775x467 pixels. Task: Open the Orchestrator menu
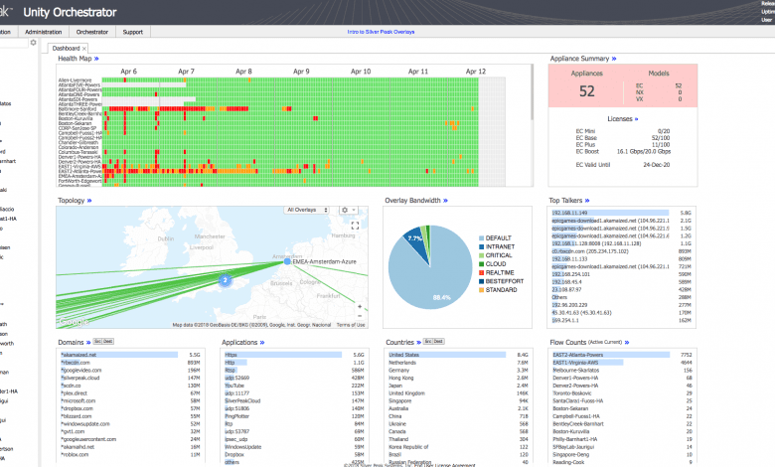pos(92,32)
